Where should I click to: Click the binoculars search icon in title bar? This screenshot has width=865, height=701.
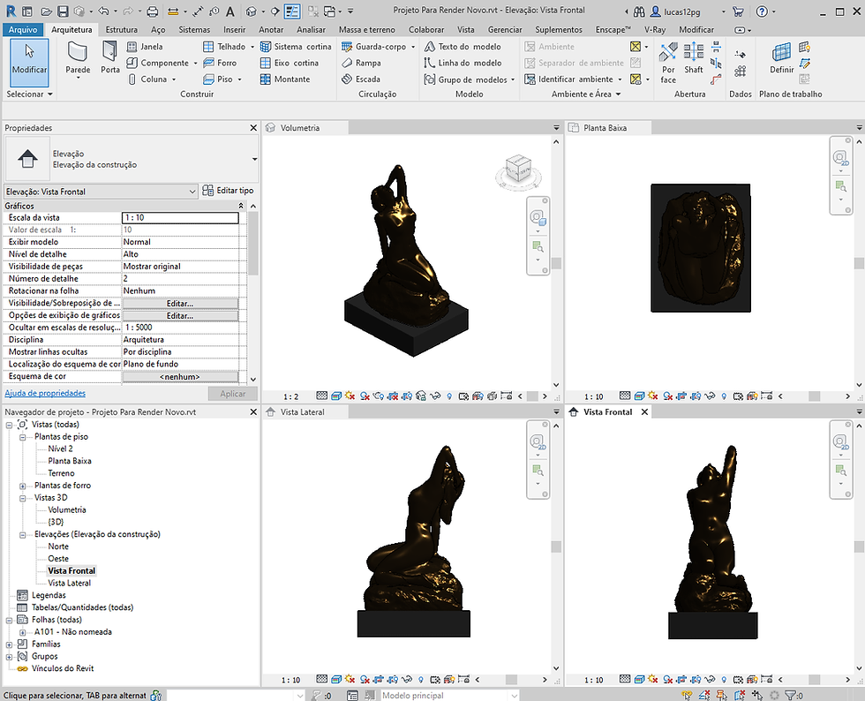[x=639, y=11]
